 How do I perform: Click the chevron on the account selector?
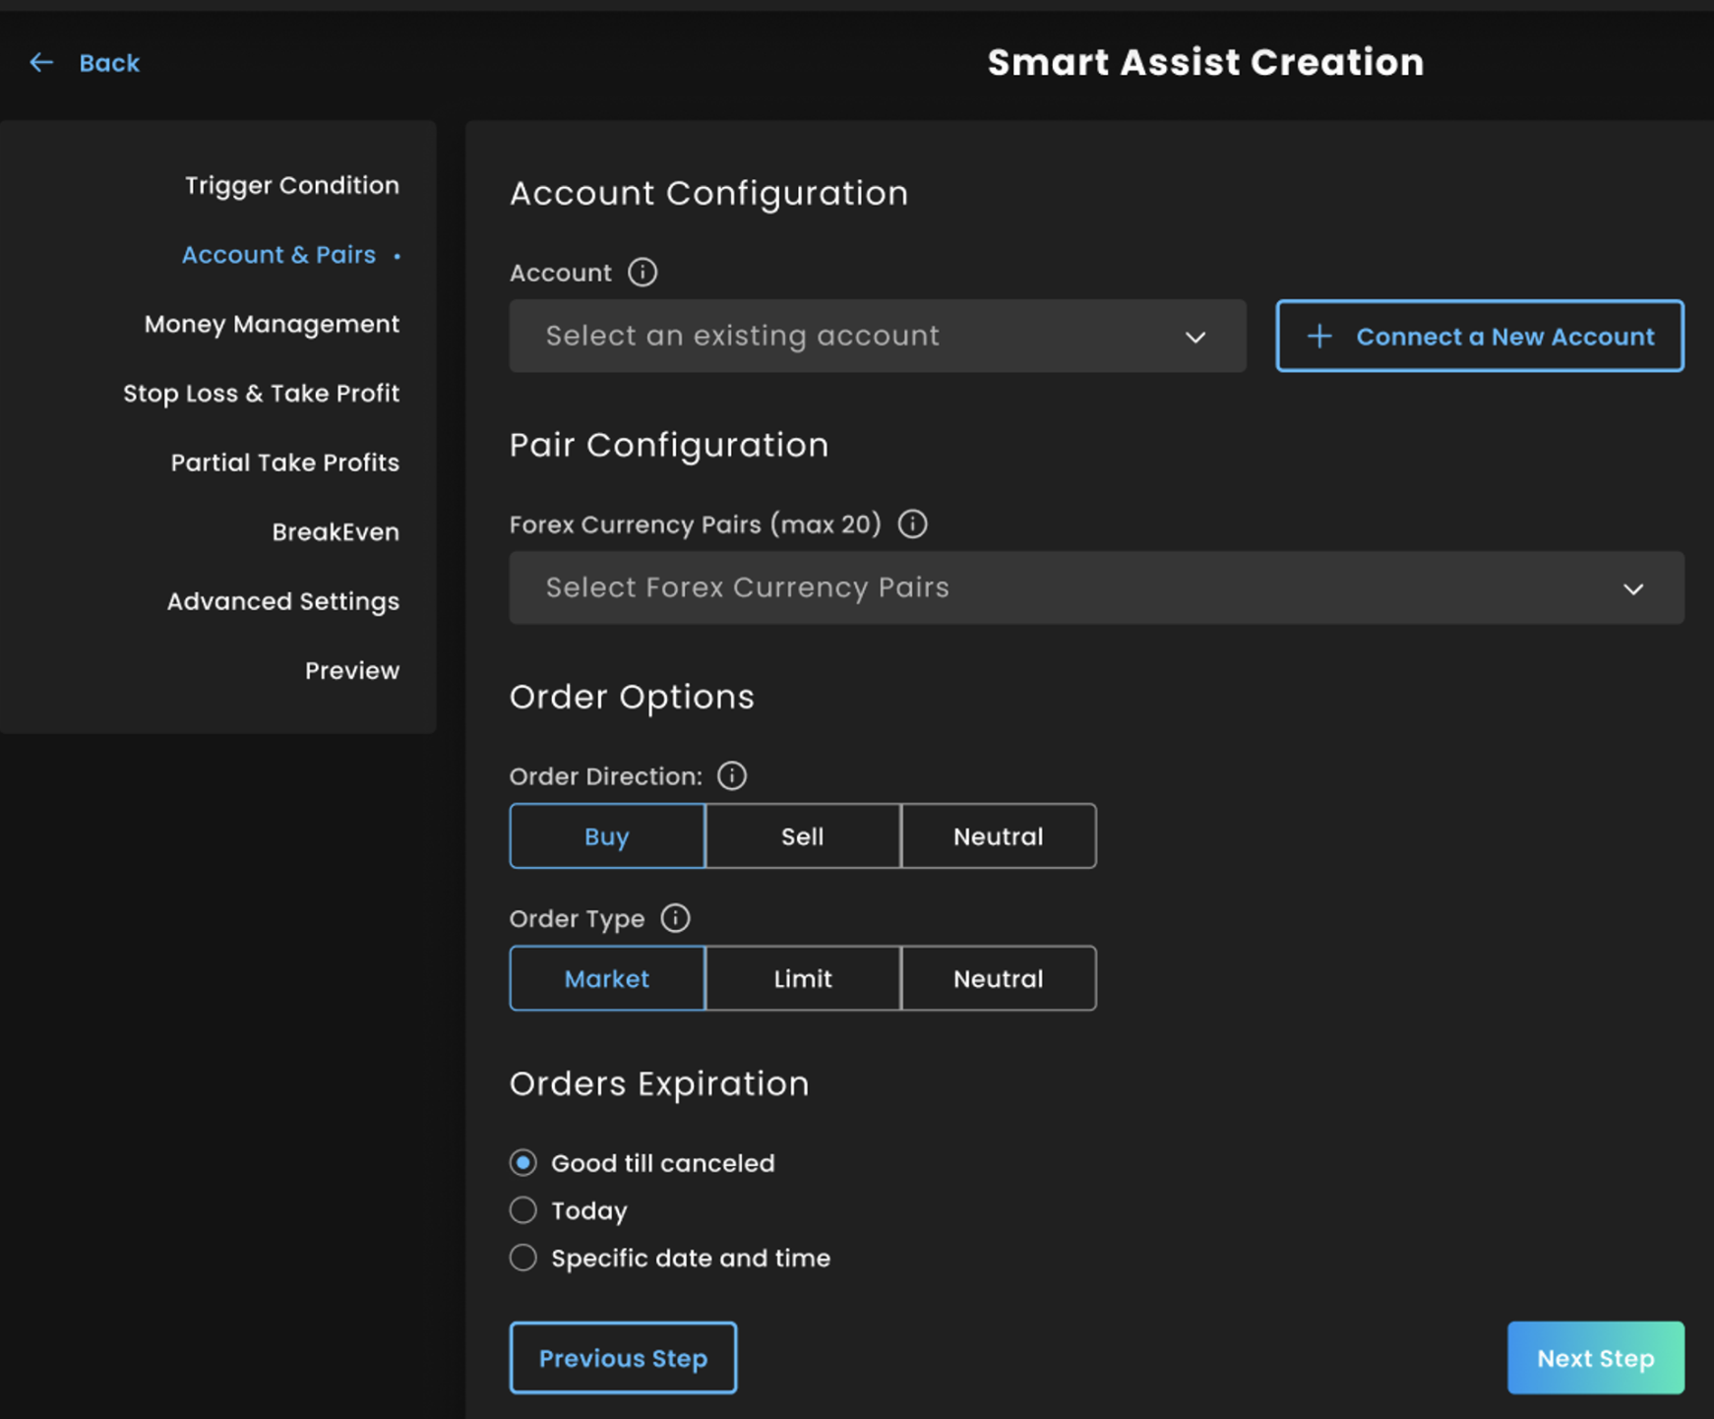tap(1195, 338)
